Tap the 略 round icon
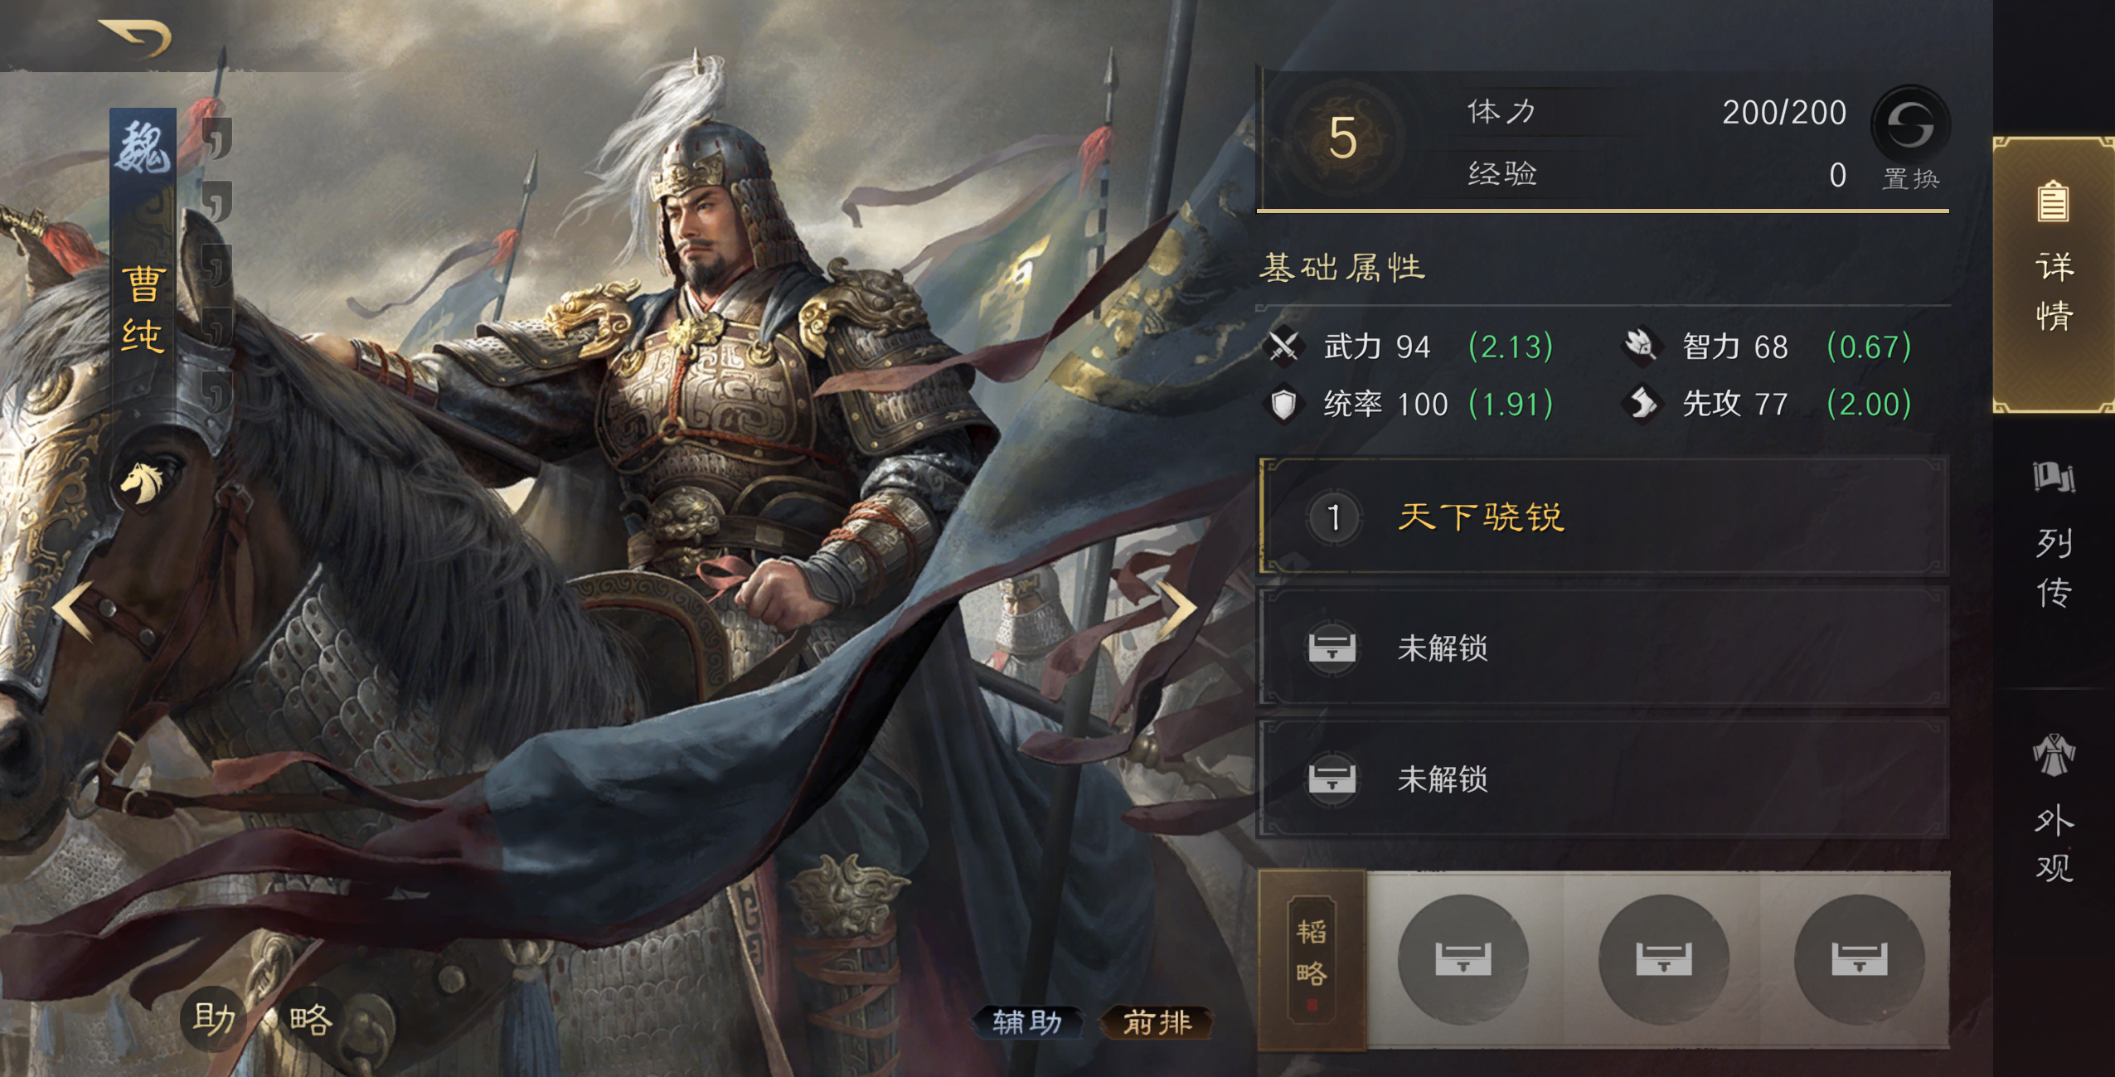This screenshot has width=2115, height=1077. tap(311, 1018)
